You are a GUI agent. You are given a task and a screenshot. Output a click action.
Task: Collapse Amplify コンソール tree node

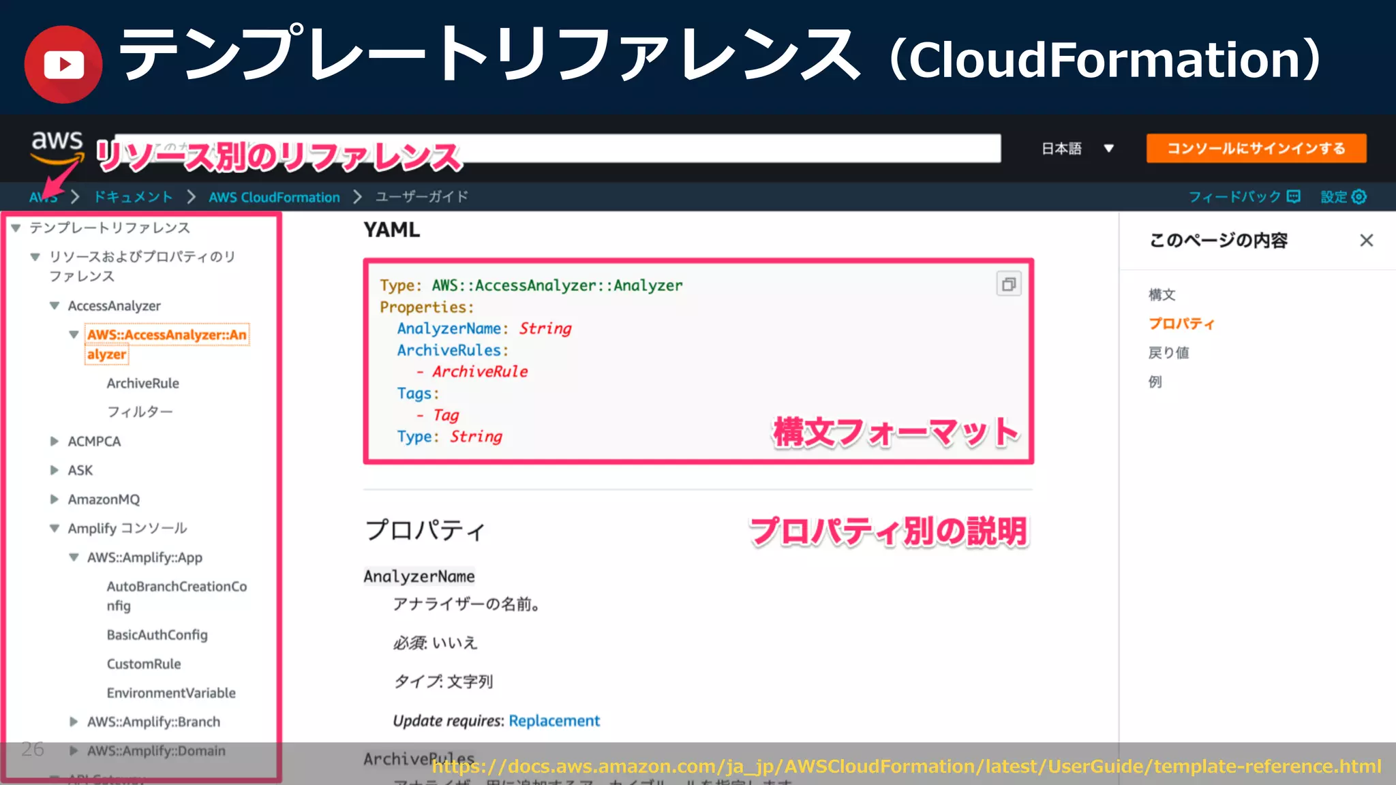pyautogui.click(x=55, y=528)
